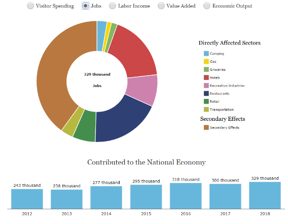Switch to the Value Added radio option

click(161, 6)
